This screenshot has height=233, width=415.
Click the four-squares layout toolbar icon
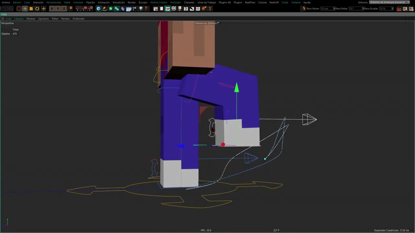(198, 9)
